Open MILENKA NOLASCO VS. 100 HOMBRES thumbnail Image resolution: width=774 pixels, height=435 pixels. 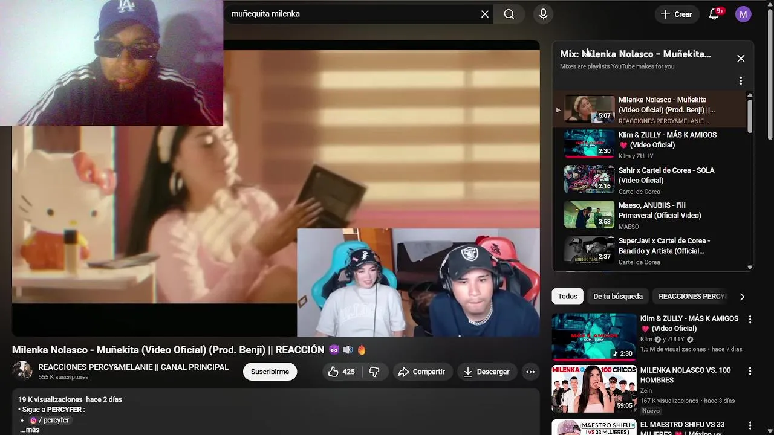(x=594, y=388)
